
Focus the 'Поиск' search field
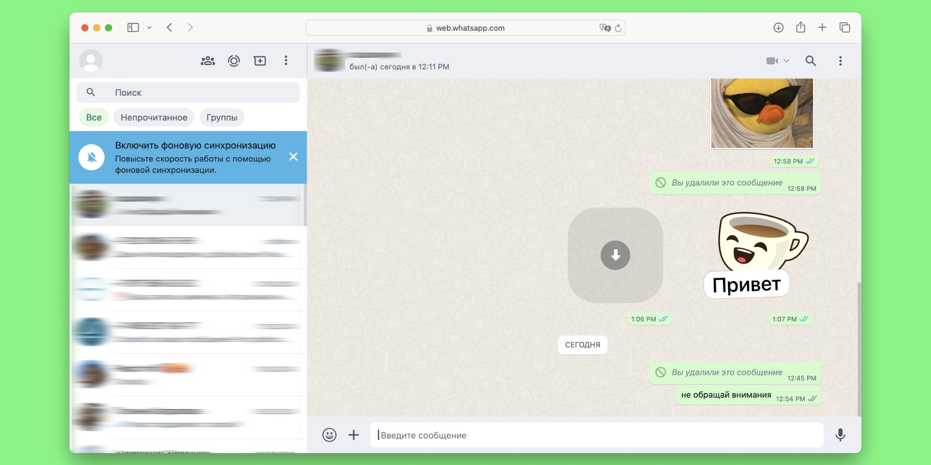[188, 93]
